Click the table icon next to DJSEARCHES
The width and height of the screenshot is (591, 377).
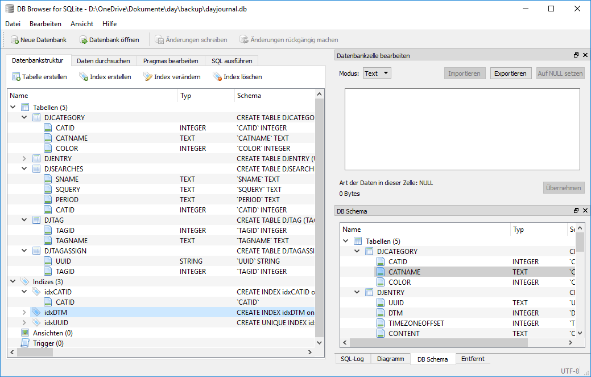click(x=36, y=169)
